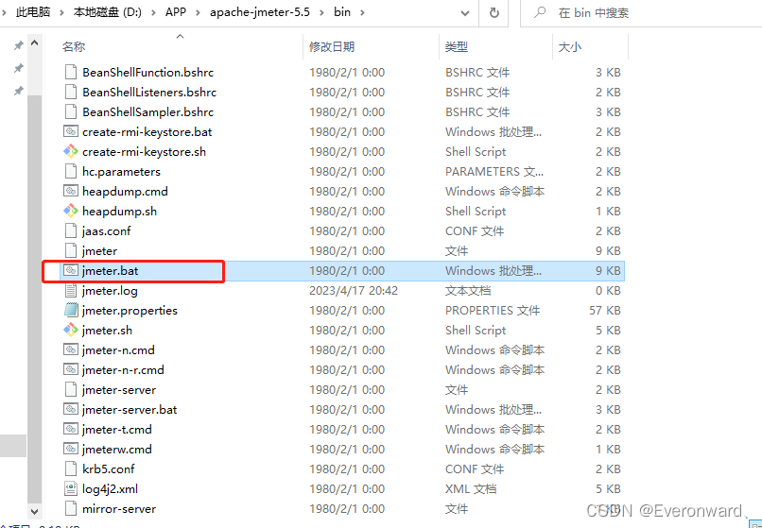Sort files by 大小 column header
Viewport: 762px width, 528px height.
[x=569, y=46]
